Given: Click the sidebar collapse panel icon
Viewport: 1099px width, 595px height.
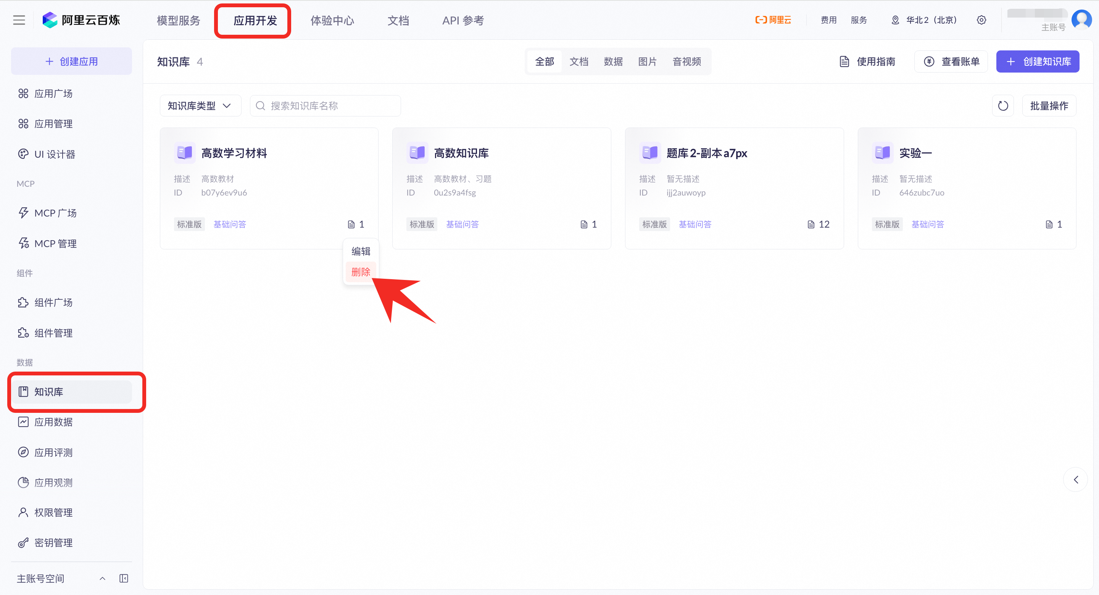Looking at the screenshot, I should point(124,578).
